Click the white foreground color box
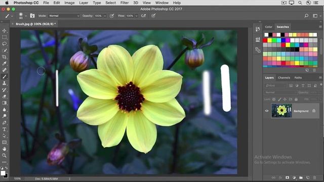This screenshot has height=182, width=324. point(3,173)
